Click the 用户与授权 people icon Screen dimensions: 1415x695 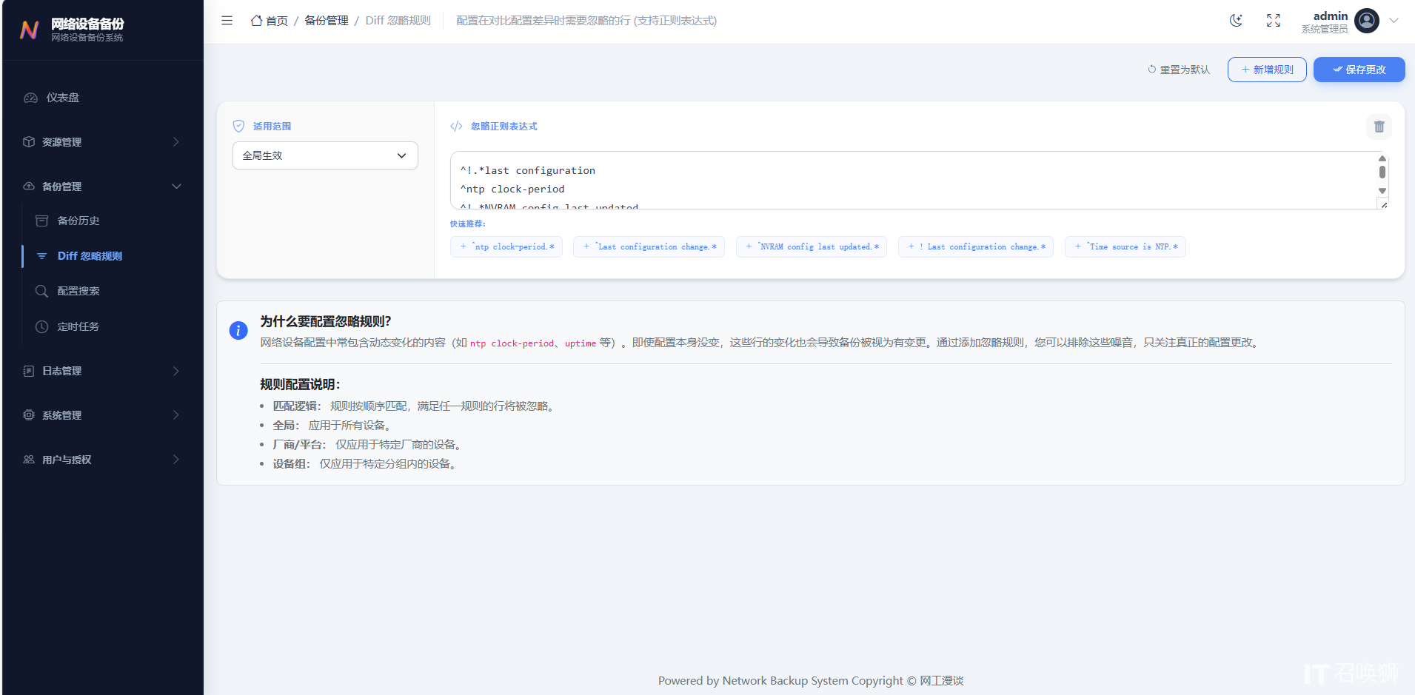pos(29,460)
